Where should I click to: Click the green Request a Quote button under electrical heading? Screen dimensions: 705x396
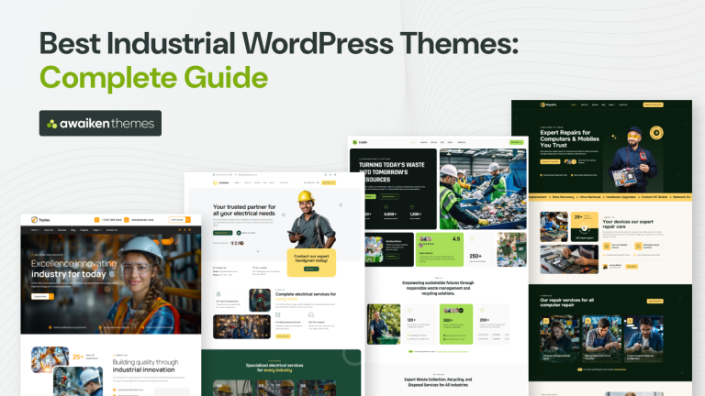[x=222, y=233]
